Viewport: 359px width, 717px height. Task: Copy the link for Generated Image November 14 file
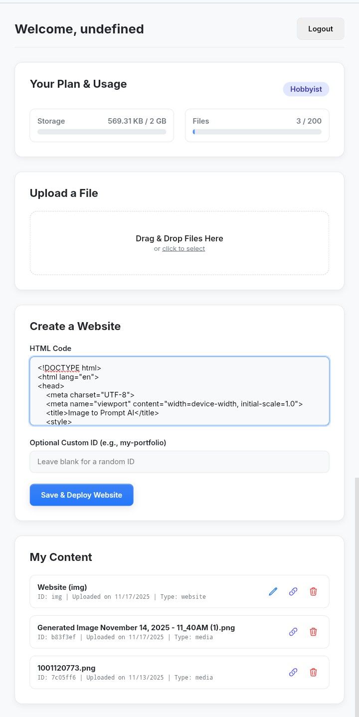(x=293, y=632)
